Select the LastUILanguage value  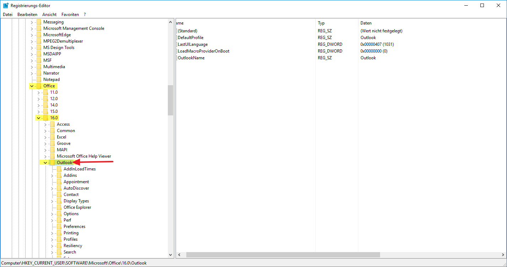[193, 44]
